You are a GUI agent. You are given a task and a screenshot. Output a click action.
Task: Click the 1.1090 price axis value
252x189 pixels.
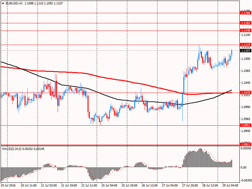point(246,59)
